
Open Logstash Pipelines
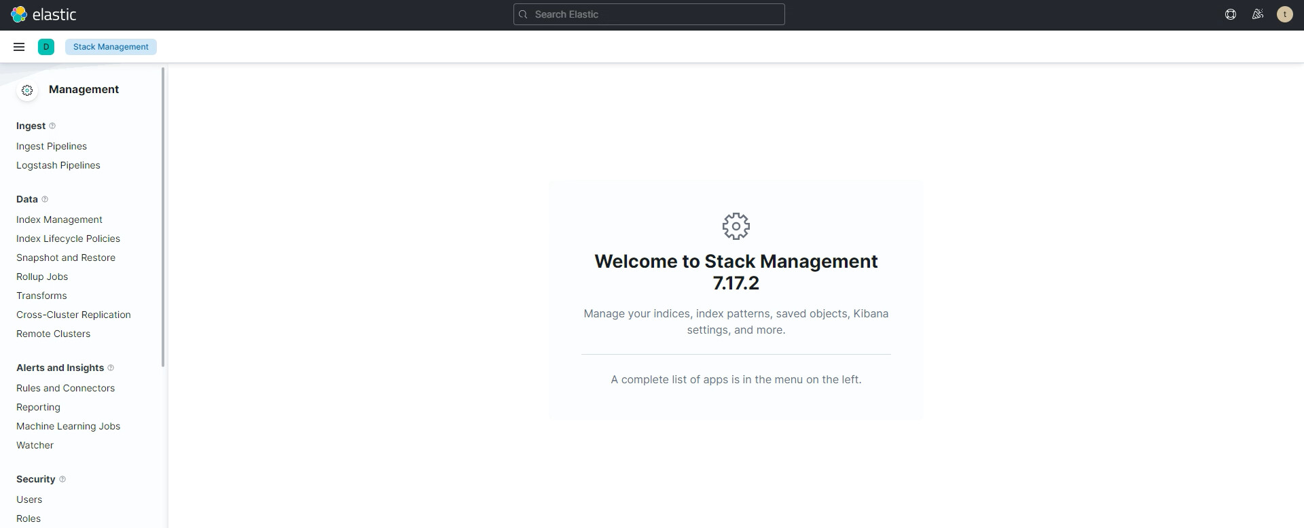click(58, 165)
